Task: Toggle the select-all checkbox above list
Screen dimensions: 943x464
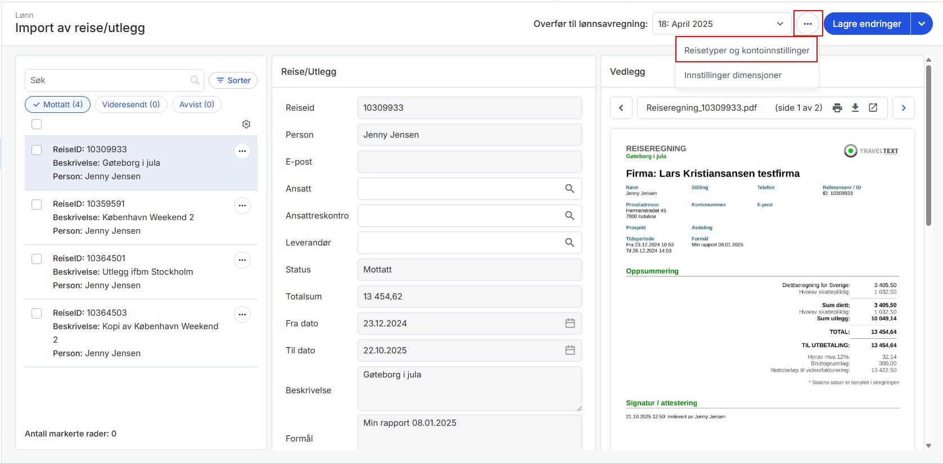Action: pos(37,124)
